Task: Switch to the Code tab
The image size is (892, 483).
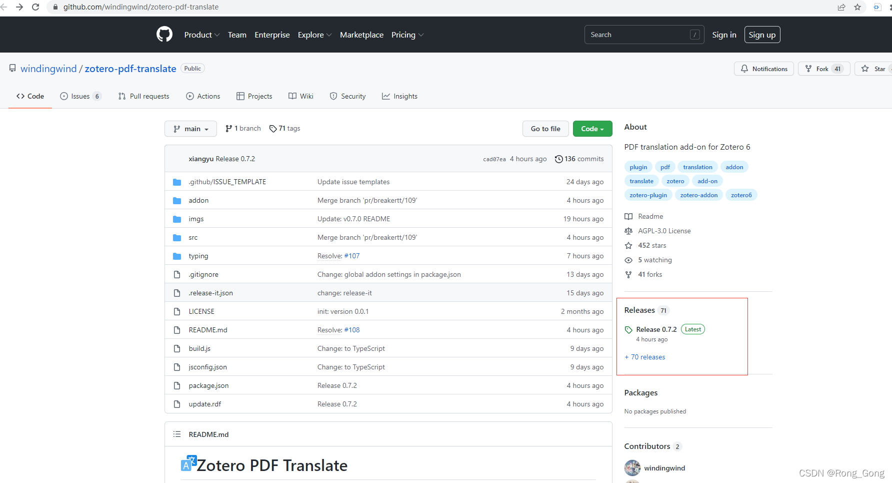Action: [30, 96]
